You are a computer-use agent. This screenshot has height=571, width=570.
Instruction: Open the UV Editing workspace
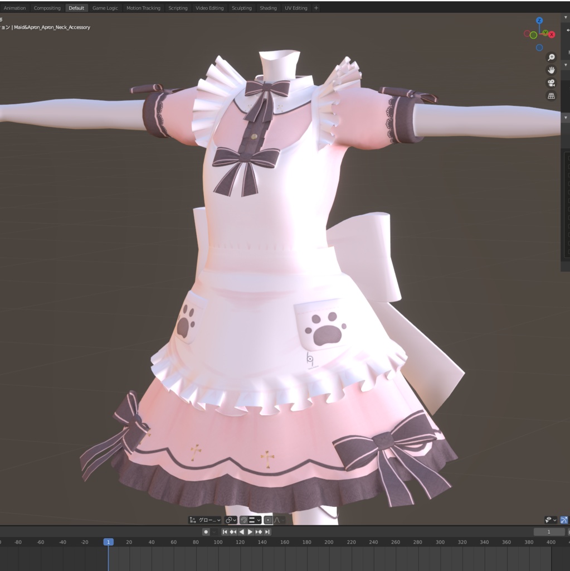[x=295, y=8]
